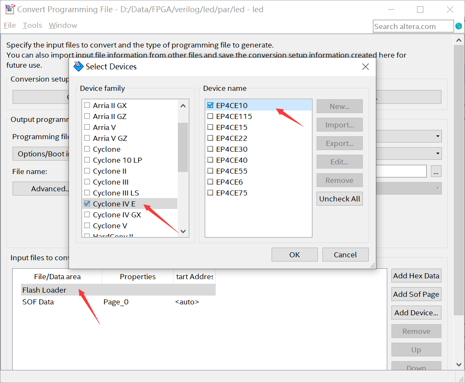Click the file name browse (...) button

coord(436,172)
